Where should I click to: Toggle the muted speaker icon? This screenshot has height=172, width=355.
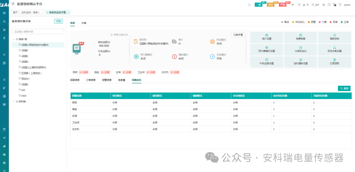pyautogui.click(x=293, y=5)
